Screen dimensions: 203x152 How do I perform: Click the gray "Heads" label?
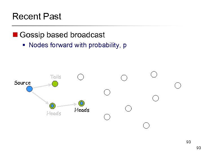[54, 113]
